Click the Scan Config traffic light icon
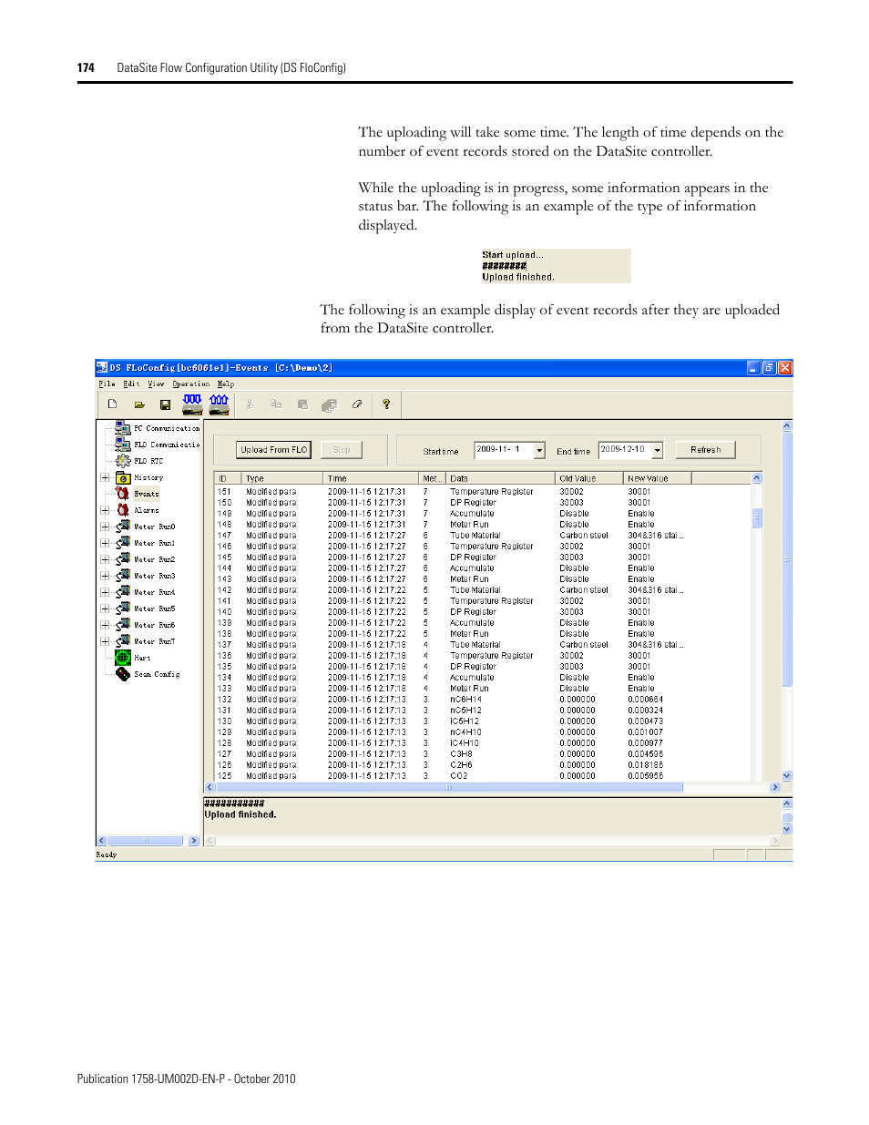The height and width of the screenshot is (1125, 869). [123, 673]
